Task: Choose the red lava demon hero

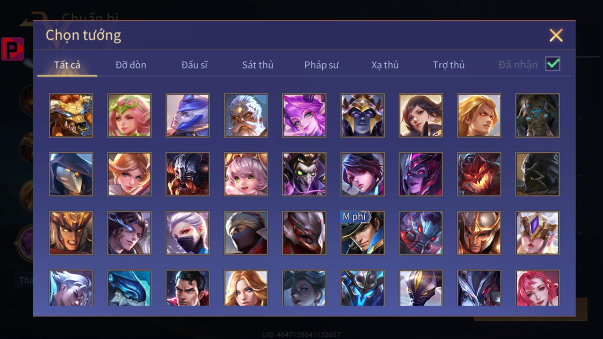Action: click(479, 174)
